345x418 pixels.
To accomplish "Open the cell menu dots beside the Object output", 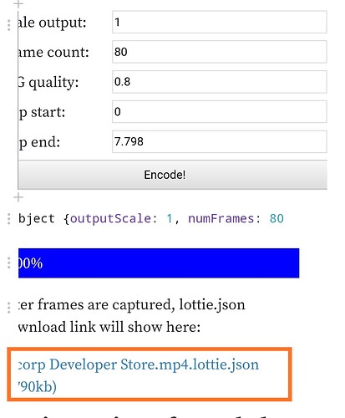I will (x=9, y=219).
